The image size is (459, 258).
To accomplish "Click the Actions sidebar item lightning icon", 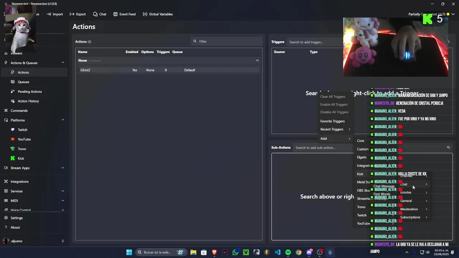I will point(13,72).
